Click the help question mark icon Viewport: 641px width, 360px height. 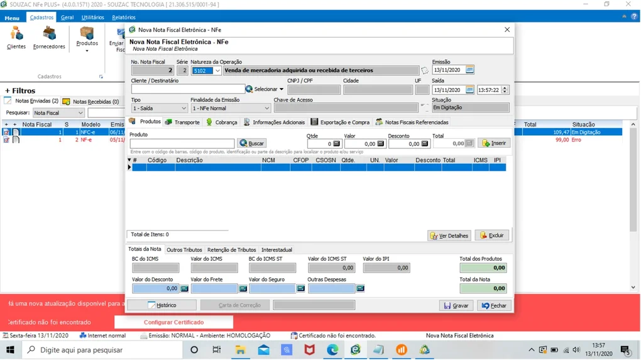[x=633, y=17]
